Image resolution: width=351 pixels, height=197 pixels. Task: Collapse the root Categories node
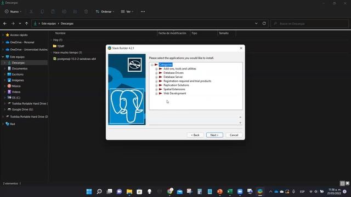tap(152, 65)
